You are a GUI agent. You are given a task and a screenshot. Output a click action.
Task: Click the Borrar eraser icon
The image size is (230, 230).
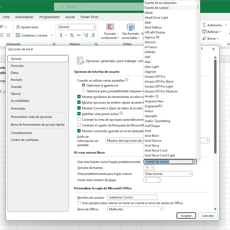pyautogui.click(x=204, y=38)
